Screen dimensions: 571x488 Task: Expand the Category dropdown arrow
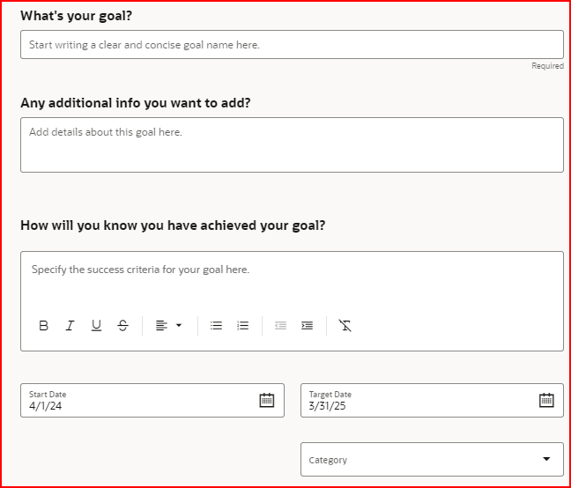tap(546, 459)
